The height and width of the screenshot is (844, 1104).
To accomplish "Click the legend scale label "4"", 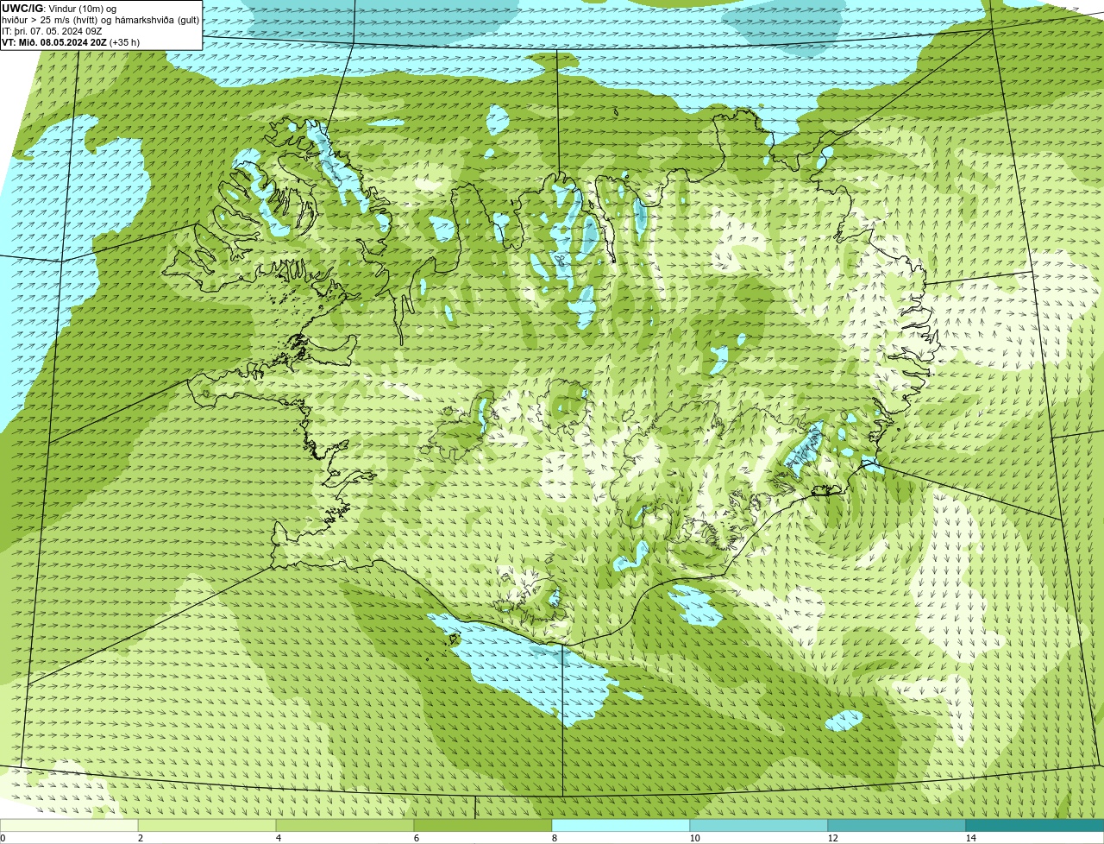I will (278, 838).
